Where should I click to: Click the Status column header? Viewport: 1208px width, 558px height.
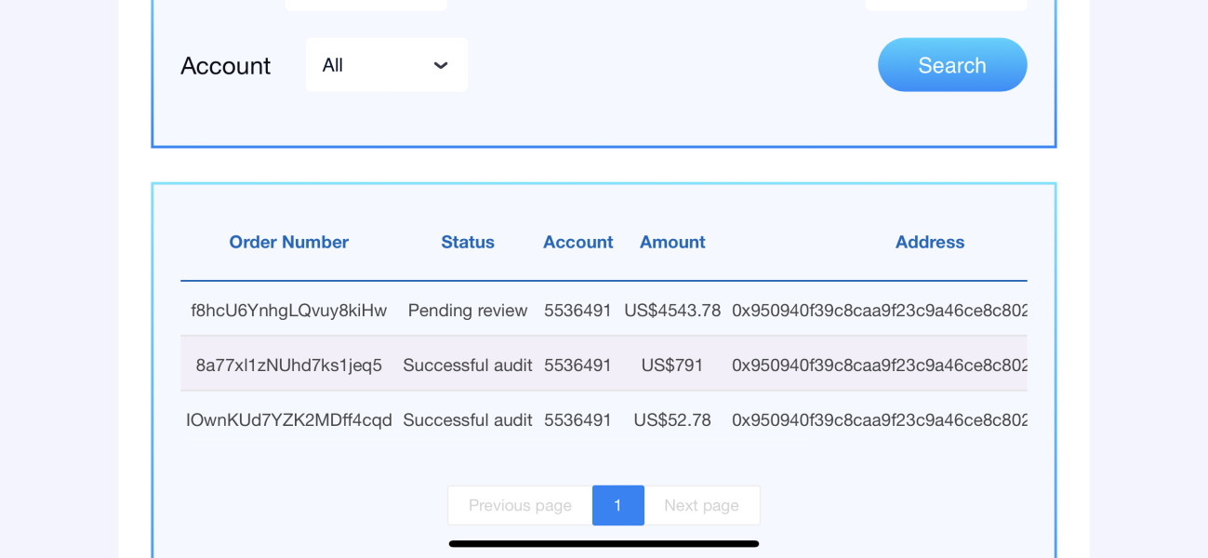click(x=467, y=242)
